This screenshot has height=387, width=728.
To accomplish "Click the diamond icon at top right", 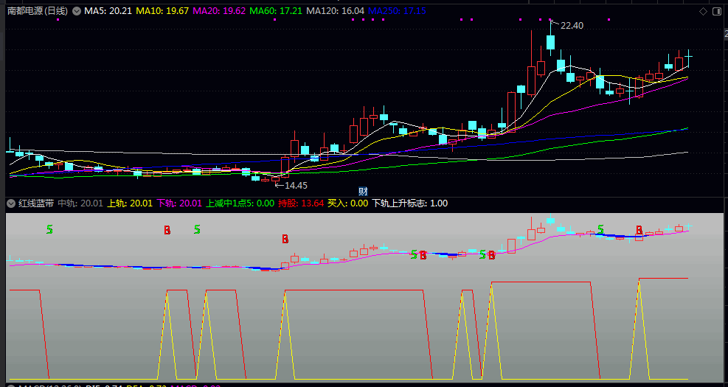I will (703, 11).
